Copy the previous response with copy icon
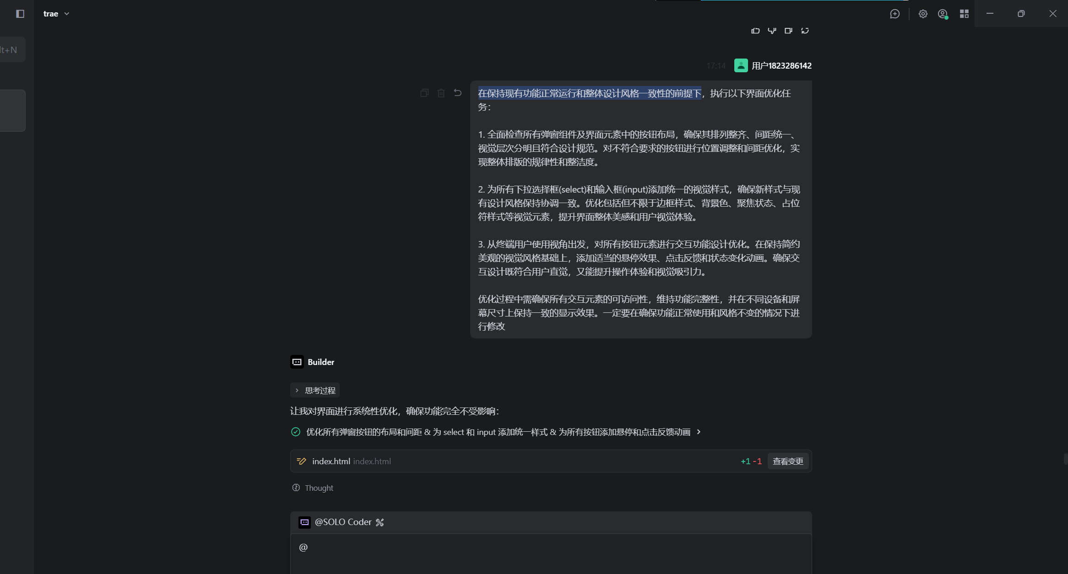The width and height of the screenshot is (1068, 574). coord(788,31)
